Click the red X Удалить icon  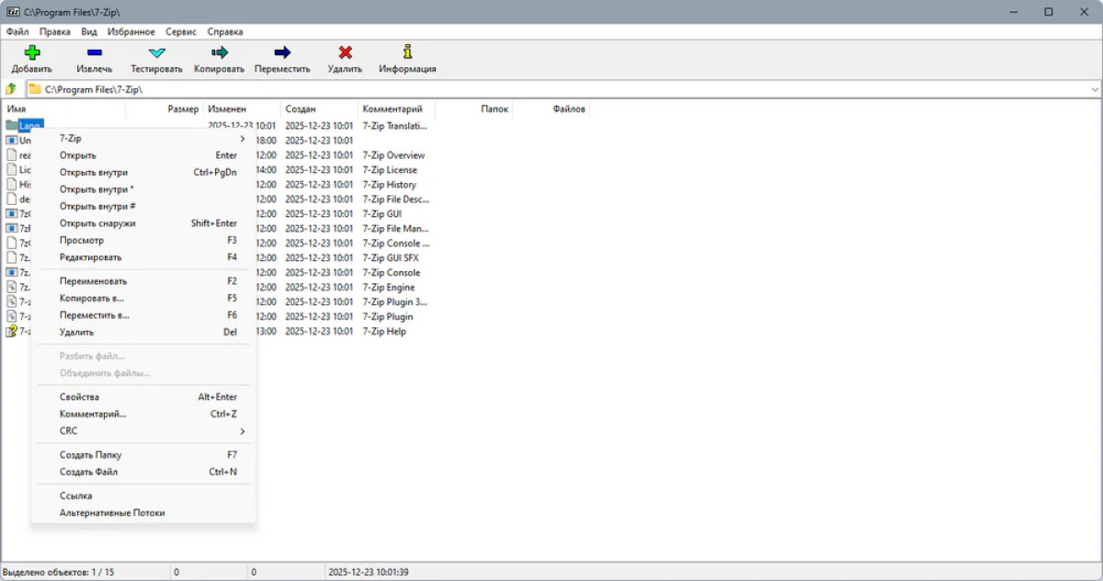(345, 53)
